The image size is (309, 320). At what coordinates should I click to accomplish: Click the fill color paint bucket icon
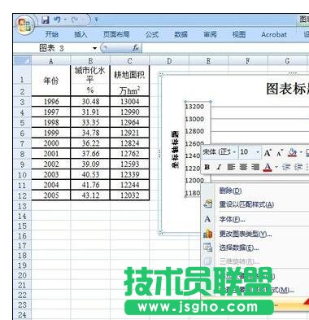click(x=292, y=153)
